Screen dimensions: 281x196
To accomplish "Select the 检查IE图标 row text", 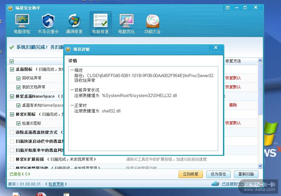I will pos(32,123).
